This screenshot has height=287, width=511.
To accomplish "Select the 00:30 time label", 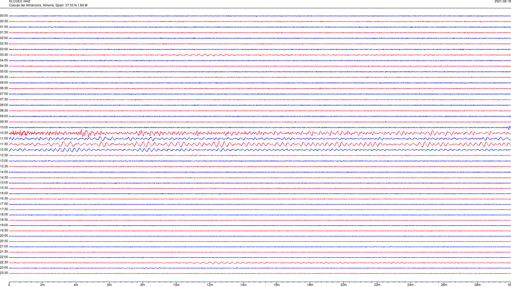I will pyautogui.click(x=4, y=21).
